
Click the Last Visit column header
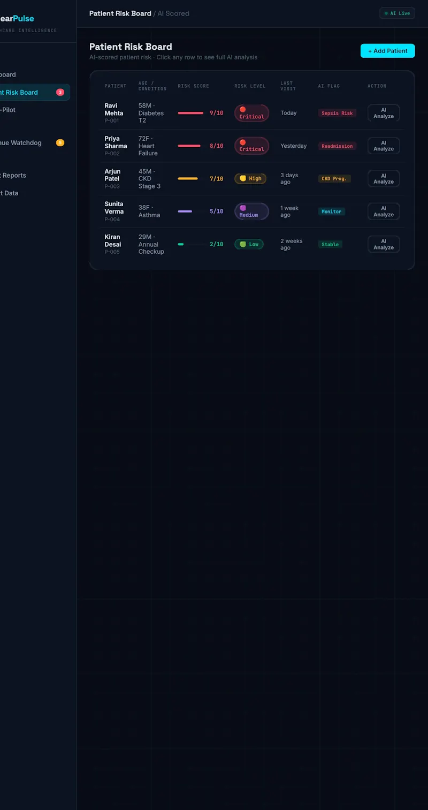[x=288, y=86]
